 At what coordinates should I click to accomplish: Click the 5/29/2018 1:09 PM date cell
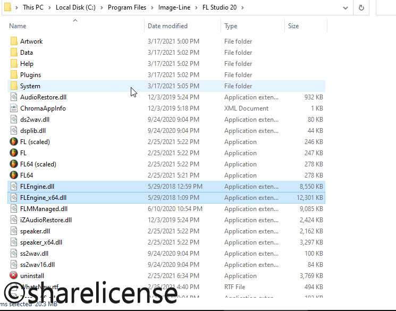[x=173, y=198]
